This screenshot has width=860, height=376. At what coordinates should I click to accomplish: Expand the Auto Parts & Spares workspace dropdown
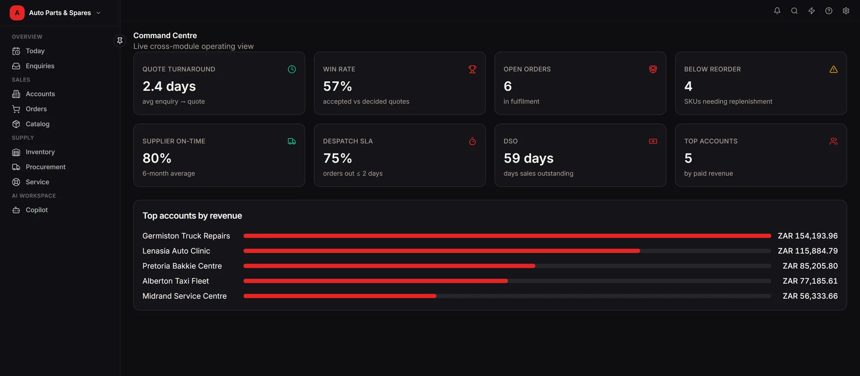pyautogui.click(x=56, y=13)
